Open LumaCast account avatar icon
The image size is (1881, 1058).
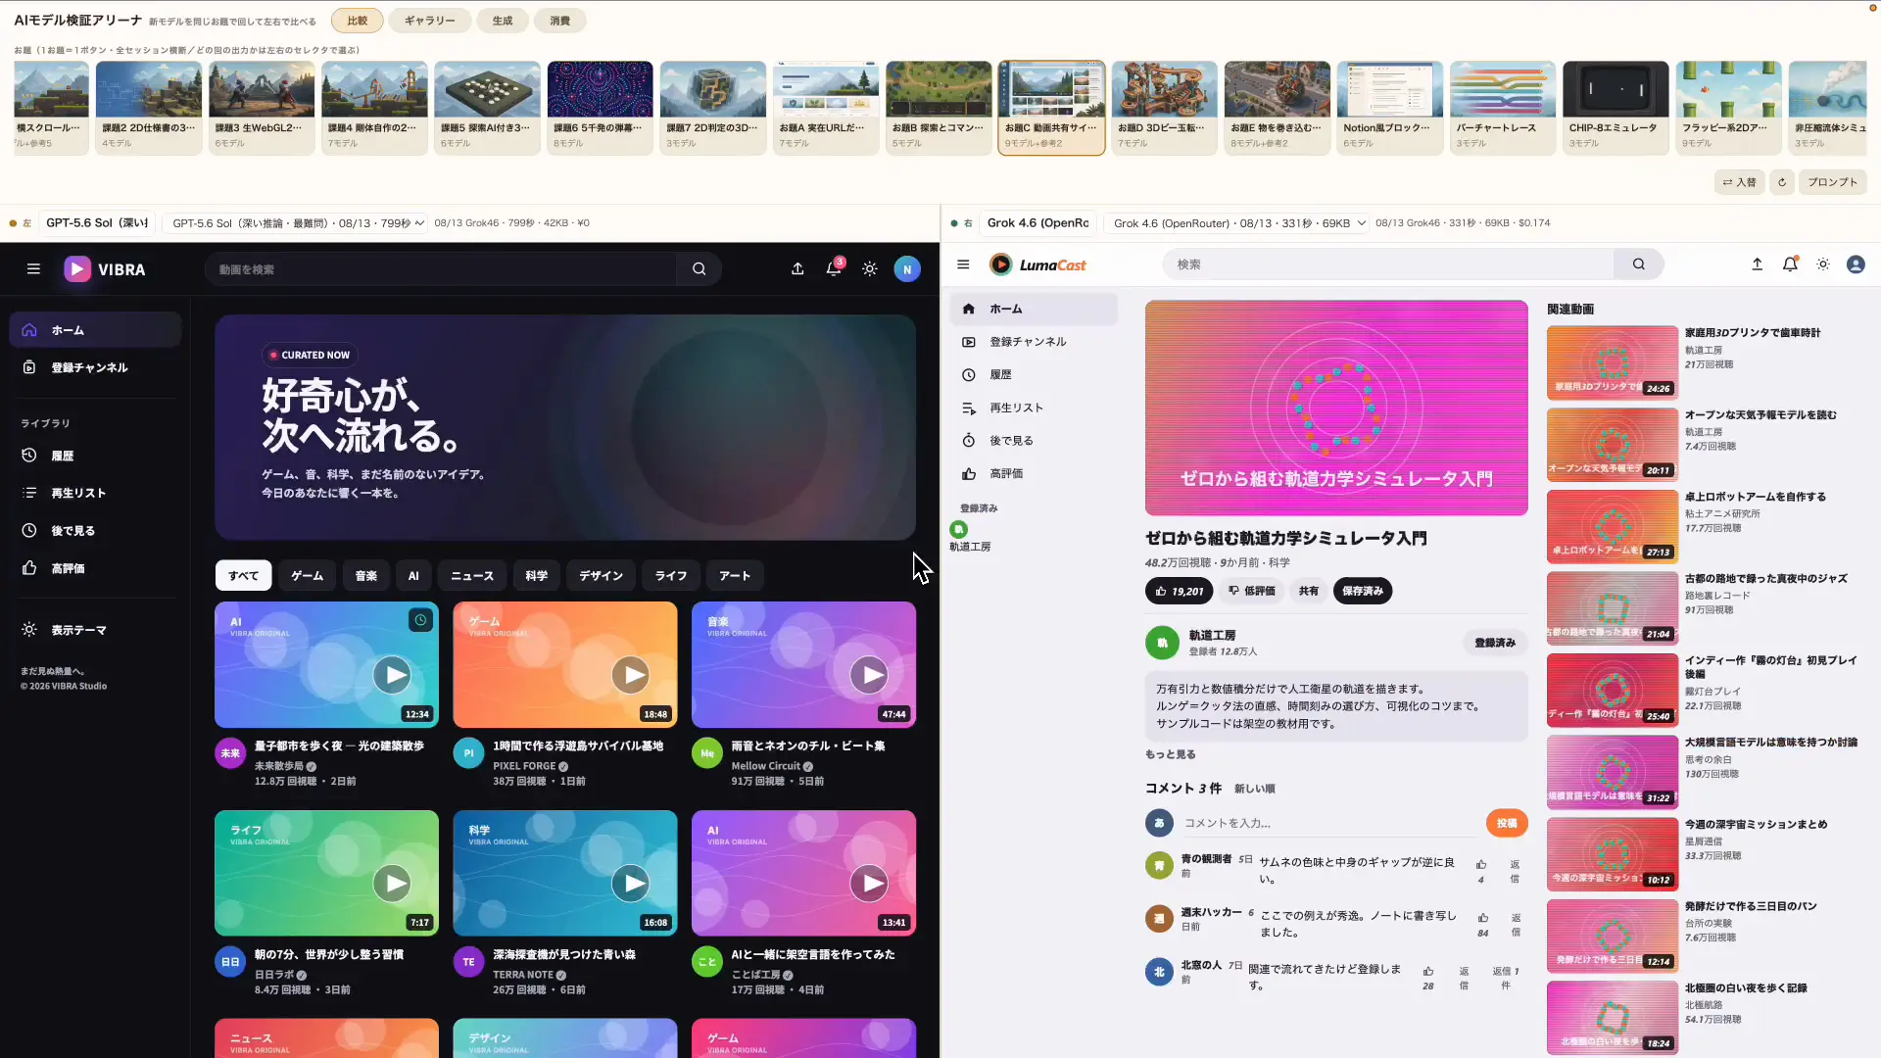coord(1856,264)
